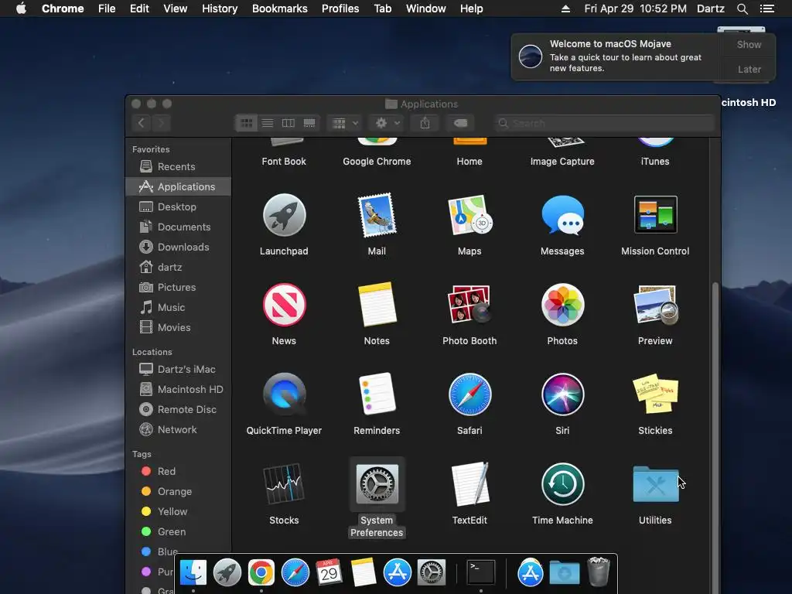Open the Profiles menu
The image size is (792, 594).
click(340, 9)
